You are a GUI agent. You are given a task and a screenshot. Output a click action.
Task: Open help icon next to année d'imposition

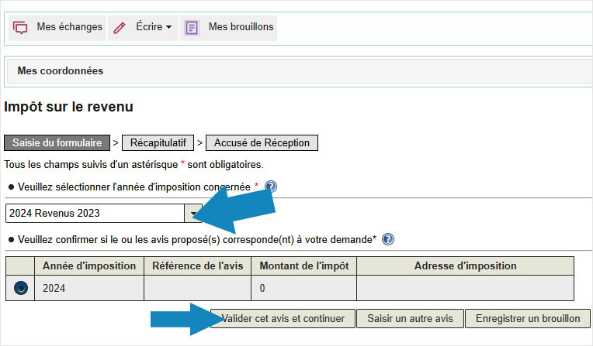(x=270, y=187)
